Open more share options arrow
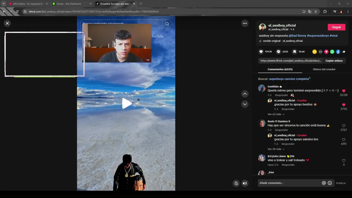The height and width of the screenshot is (198, 352). point(344,52)
